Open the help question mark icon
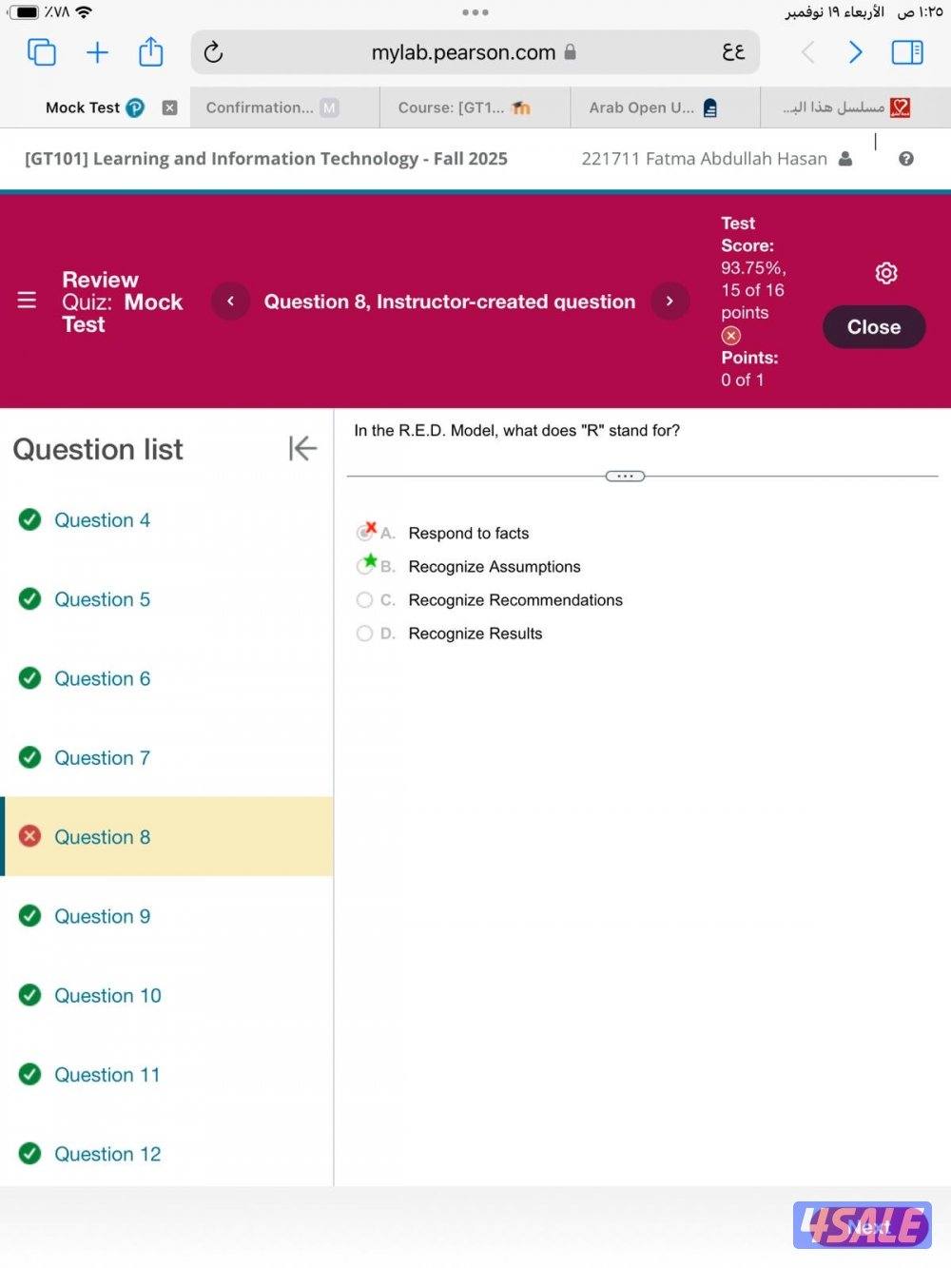Screen dimensions: 951x1268 point(905,159)
